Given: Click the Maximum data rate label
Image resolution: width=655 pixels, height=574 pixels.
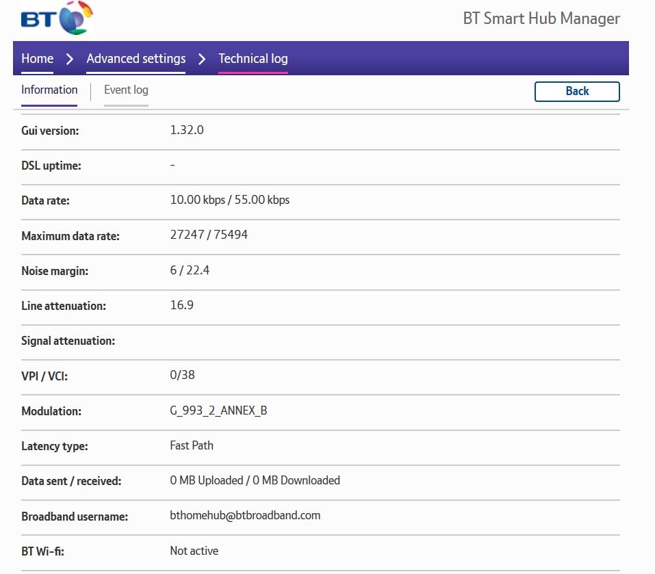Looking at the screenshot, I should pyautogui.click(x=70, y=236).
